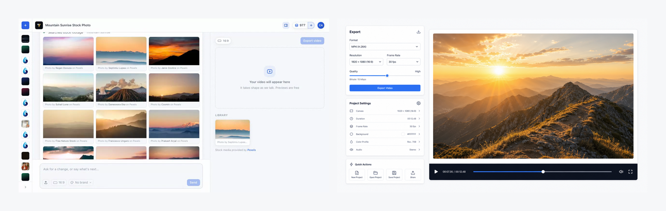Open the Pexels link
This screenshot has height=211, width=666.
tap(251, 150)
